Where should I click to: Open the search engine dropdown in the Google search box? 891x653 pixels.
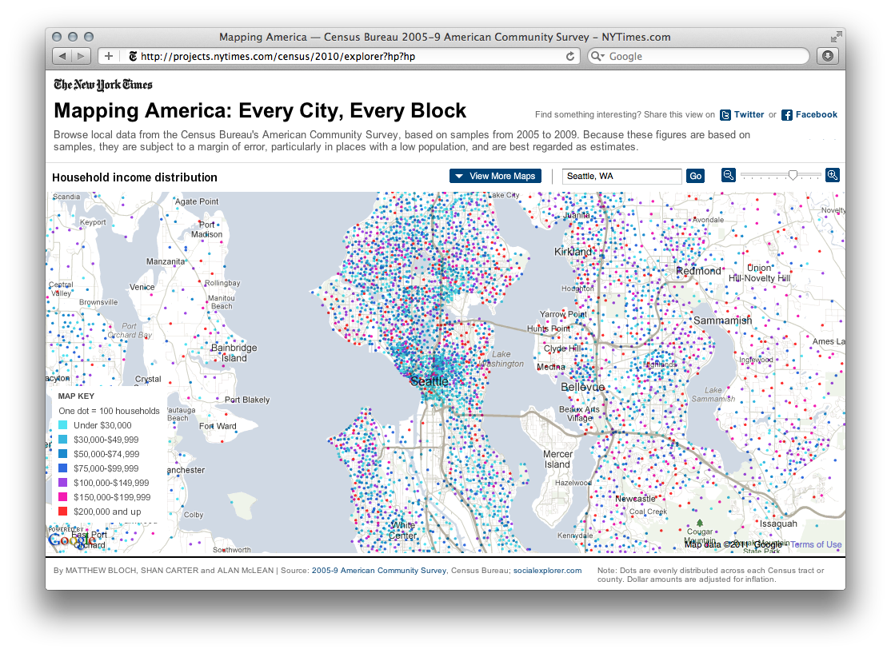click(597, 56)
